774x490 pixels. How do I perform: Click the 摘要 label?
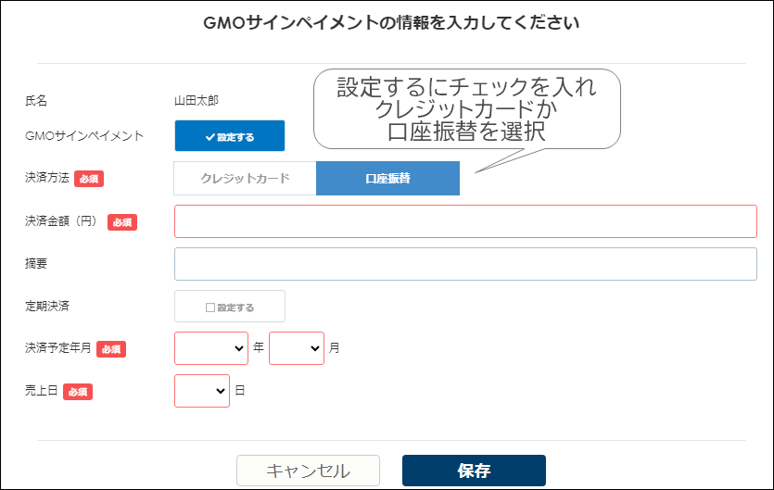click(36, 263)
